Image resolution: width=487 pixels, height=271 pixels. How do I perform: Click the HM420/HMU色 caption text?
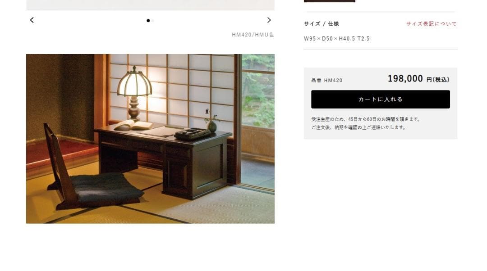pyautogui.click(x=253, y=35)
